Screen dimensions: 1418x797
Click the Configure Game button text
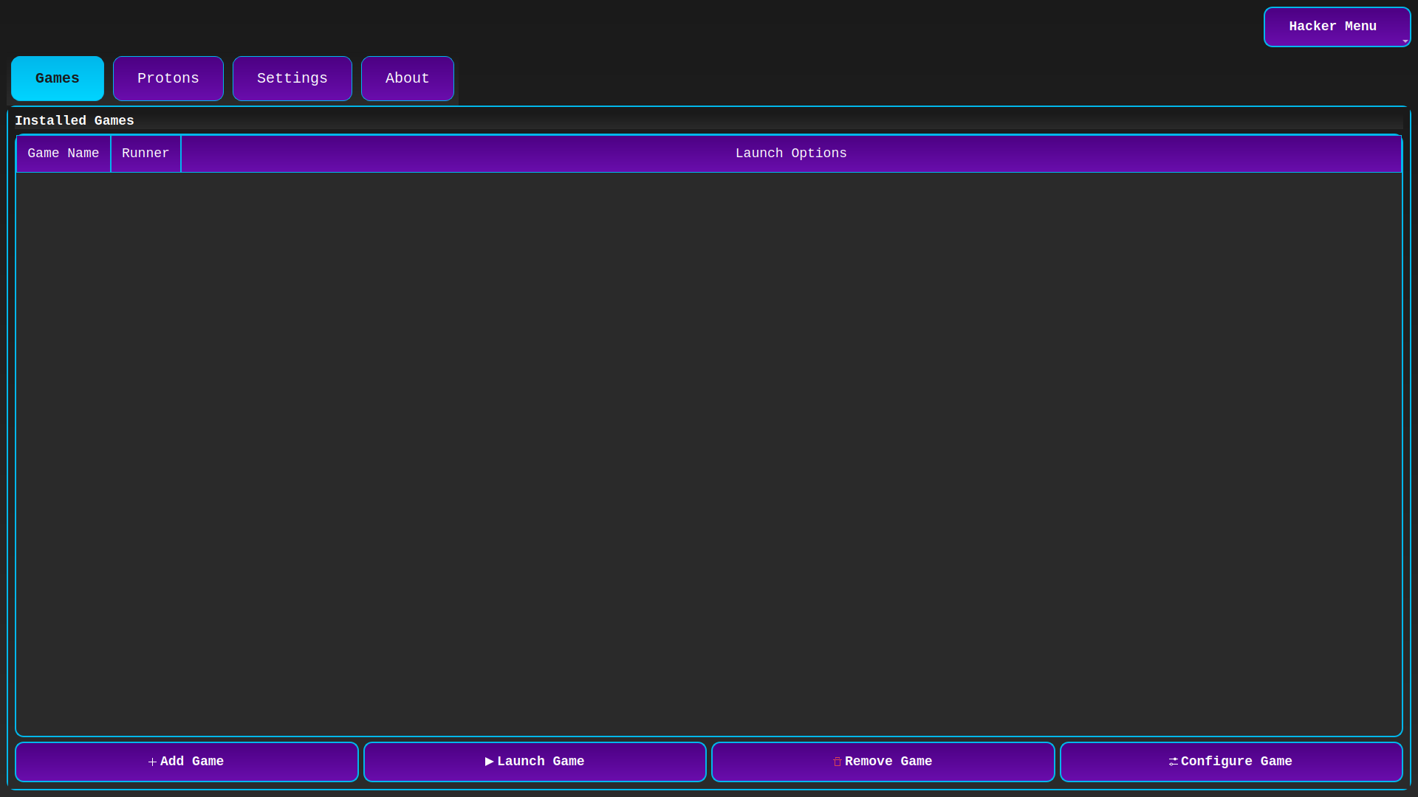pyautogui.click(x=1236, y=762)
